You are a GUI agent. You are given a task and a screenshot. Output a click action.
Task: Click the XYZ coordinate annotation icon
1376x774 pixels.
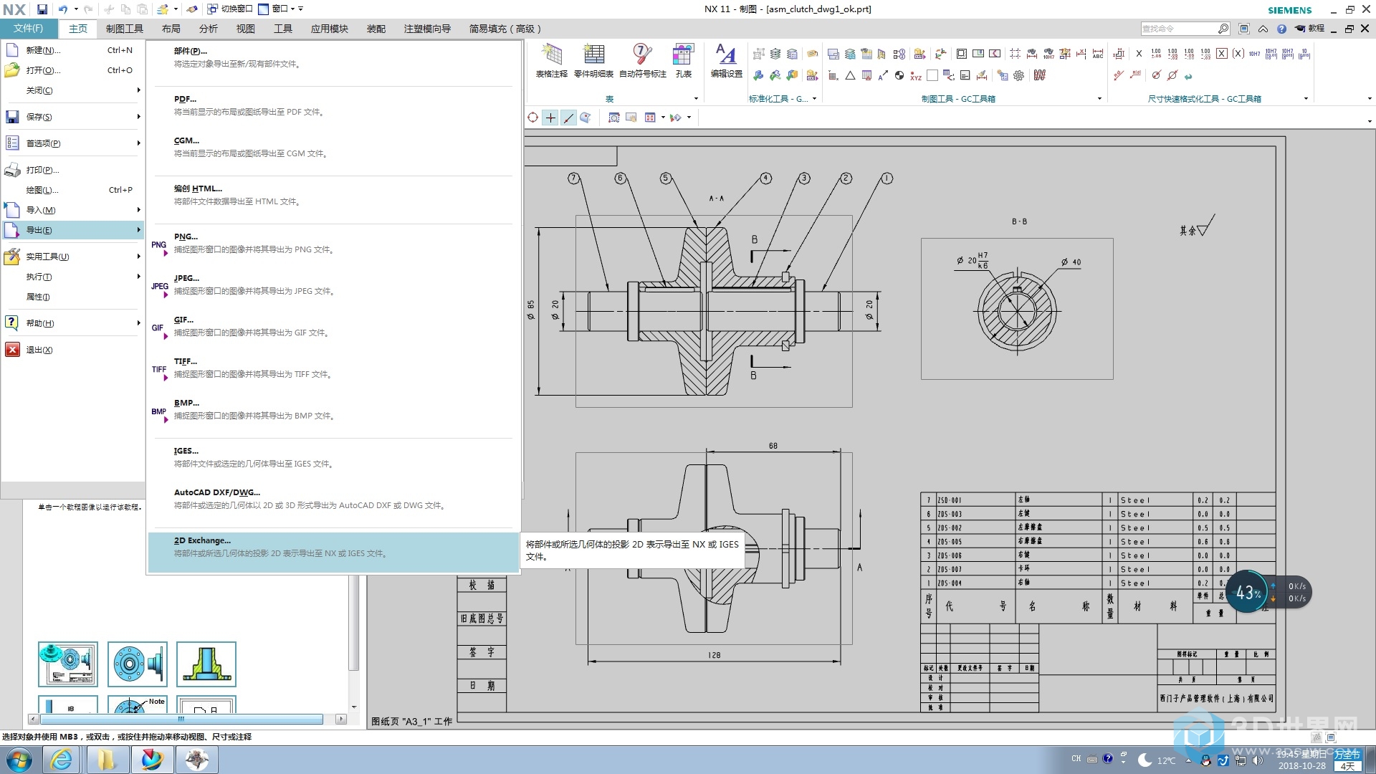[x=916, y=75]
